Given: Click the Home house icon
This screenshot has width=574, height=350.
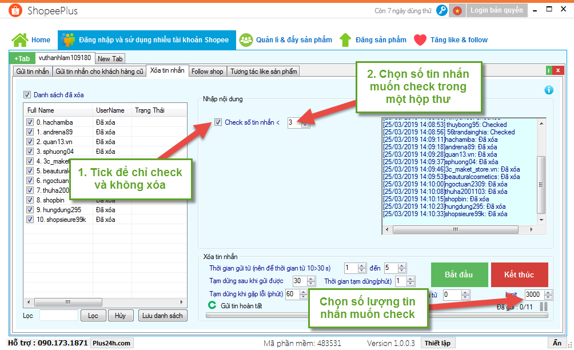Looking at the screenshot, I should click(20, 40).
